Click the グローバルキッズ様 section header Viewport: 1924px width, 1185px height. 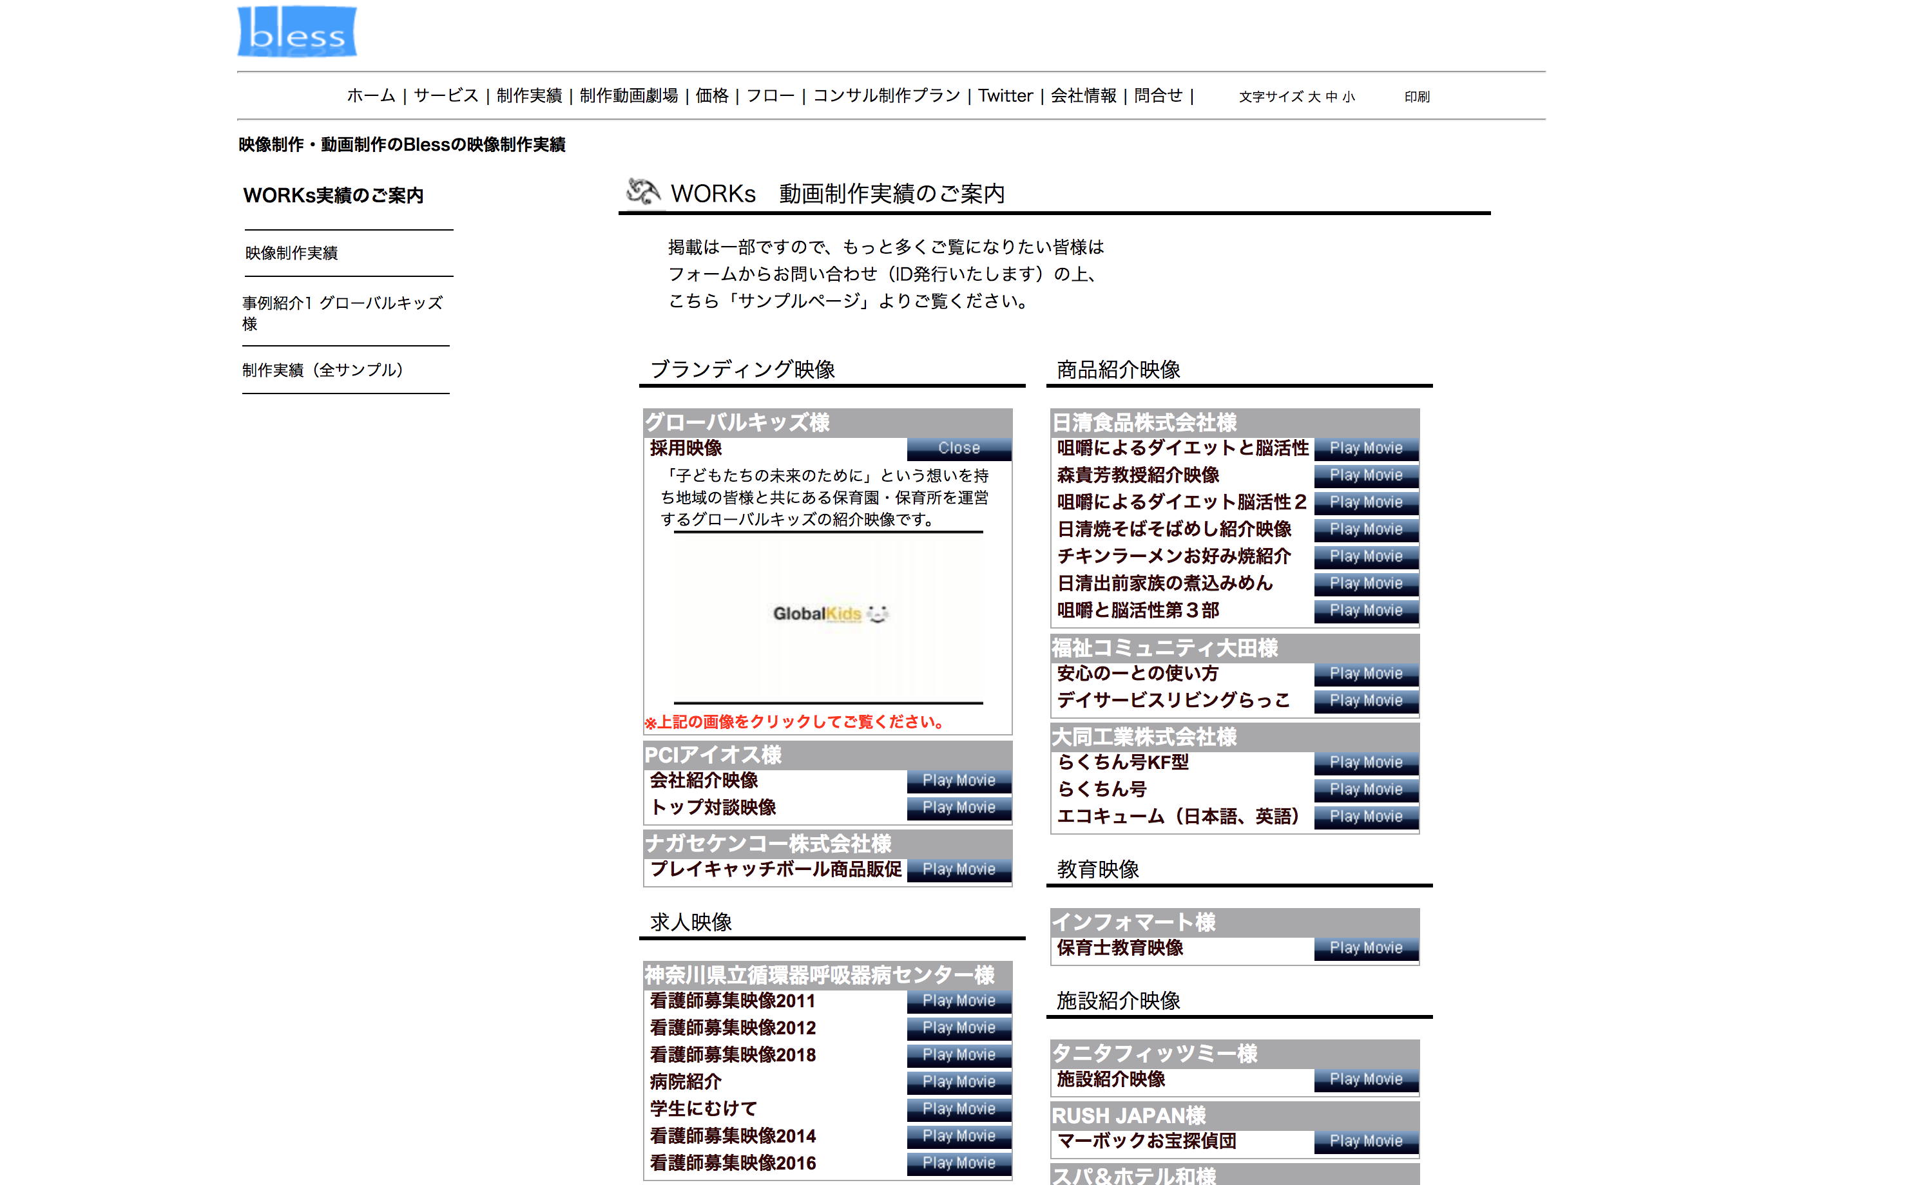point(827,423)
